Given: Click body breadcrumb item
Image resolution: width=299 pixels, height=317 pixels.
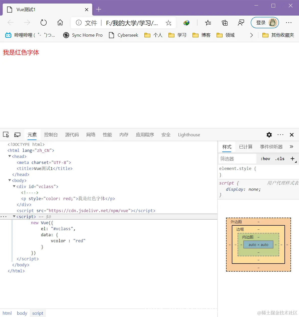Looking at the screenshot, I should click(x=22, y=313).
